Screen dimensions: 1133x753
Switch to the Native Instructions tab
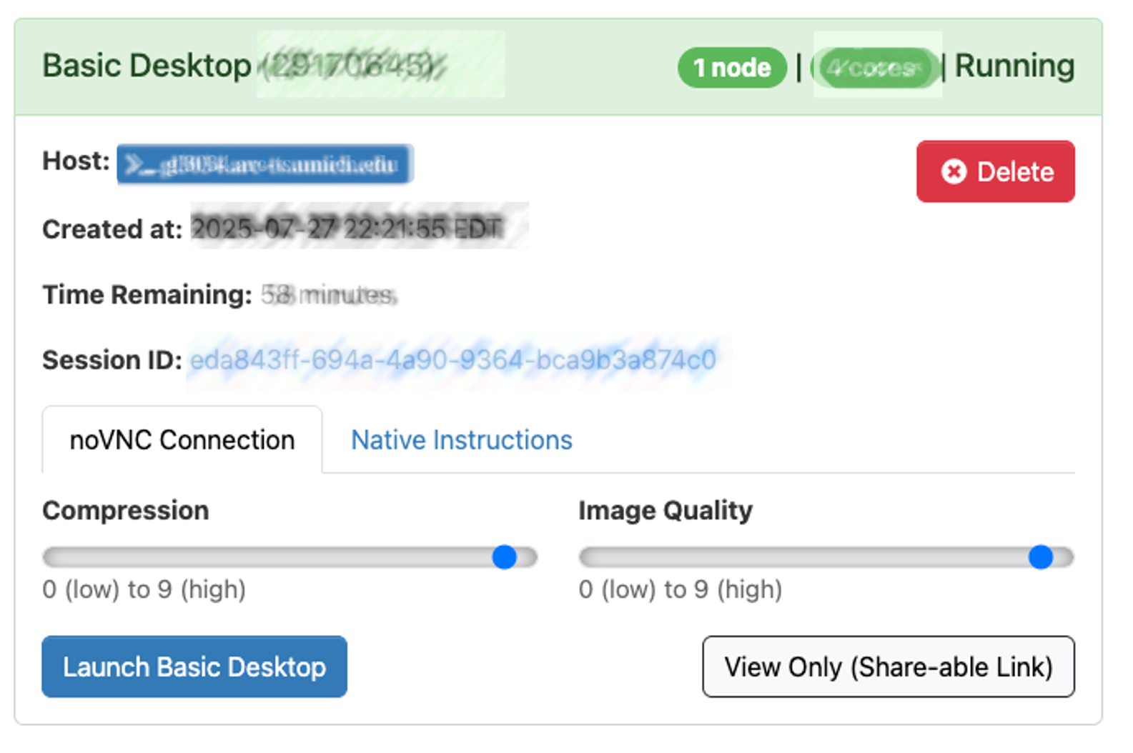[461, 440]
